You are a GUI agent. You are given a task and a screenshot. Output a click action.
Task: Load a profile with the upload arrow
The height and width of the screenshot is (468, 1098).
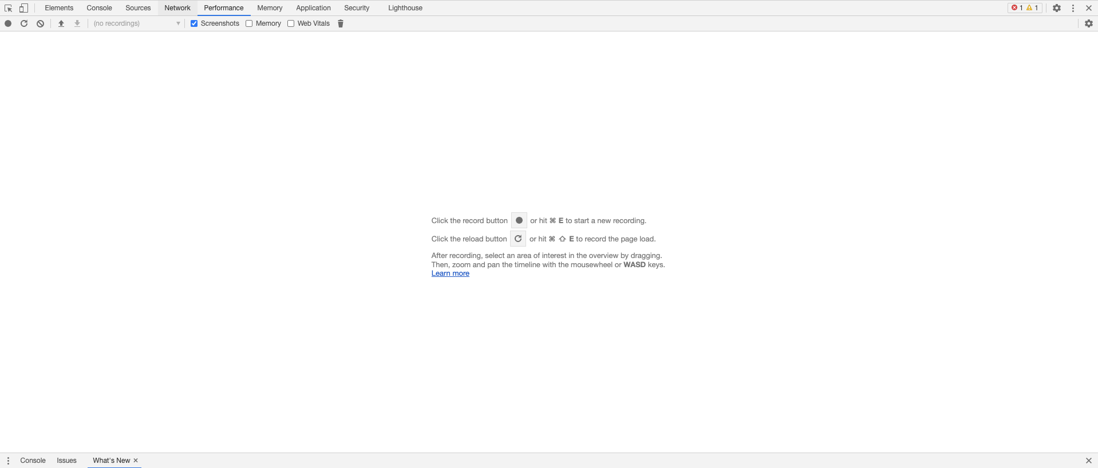61,23
